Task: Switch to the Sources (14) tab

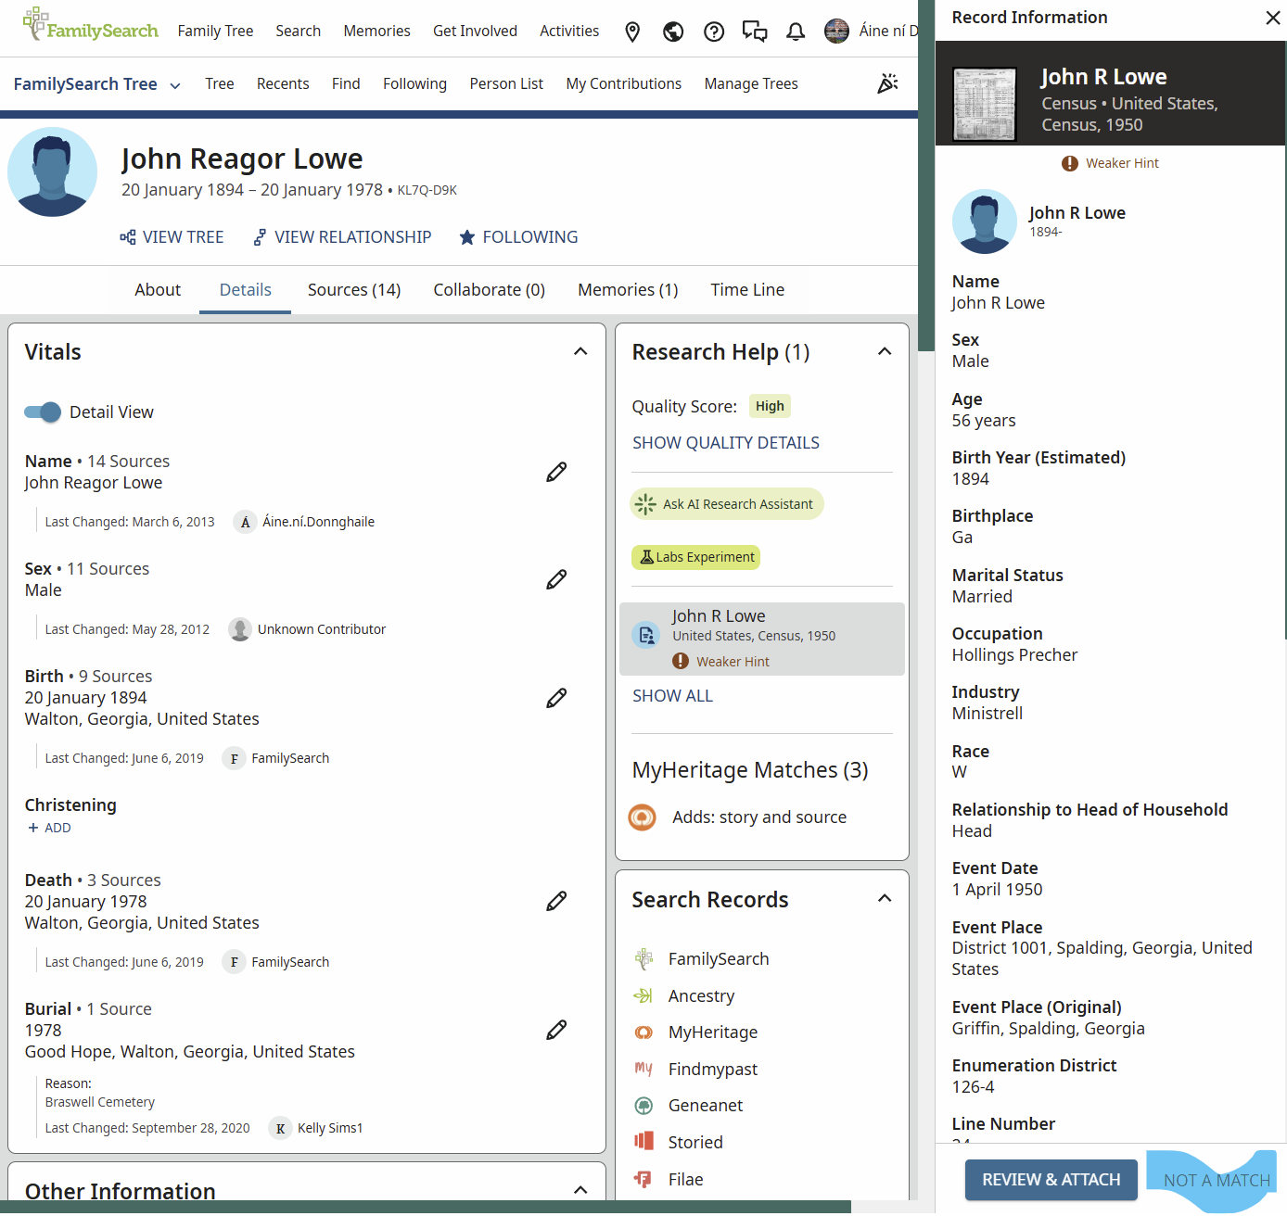Action: (354, 290)
